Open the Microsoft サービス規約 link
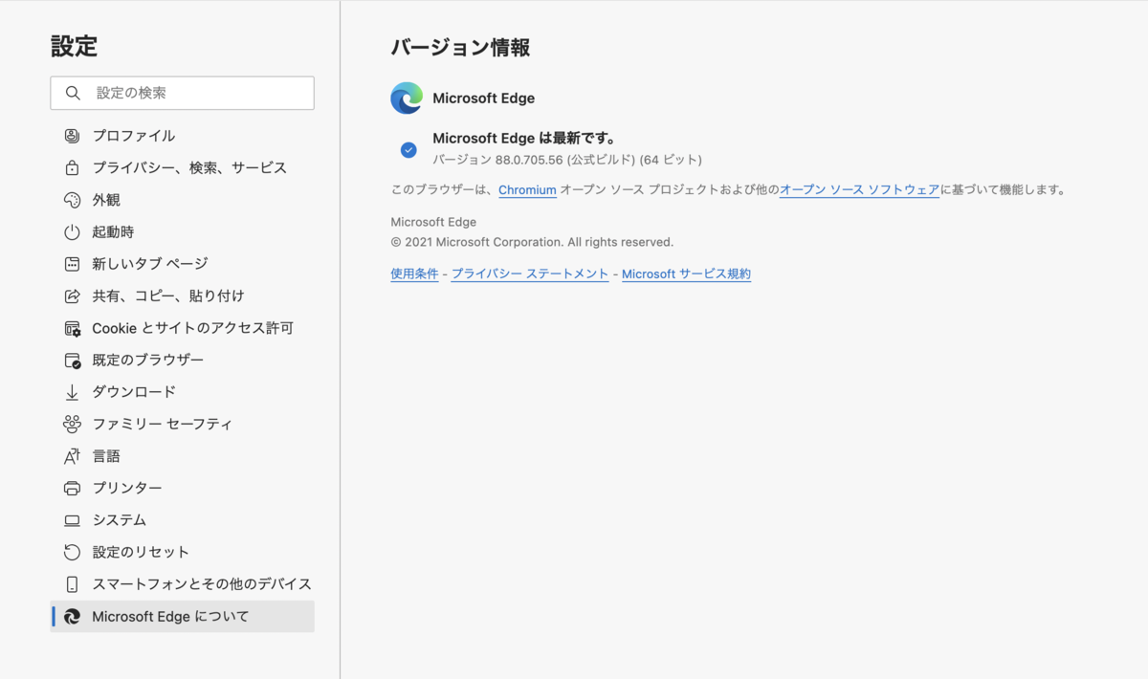 686,274
